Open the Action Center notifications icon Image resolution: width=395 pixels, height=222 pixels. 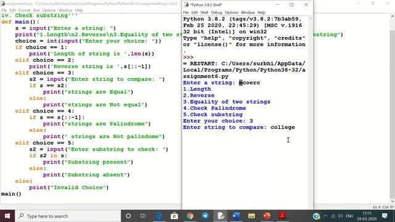[385, 216]
